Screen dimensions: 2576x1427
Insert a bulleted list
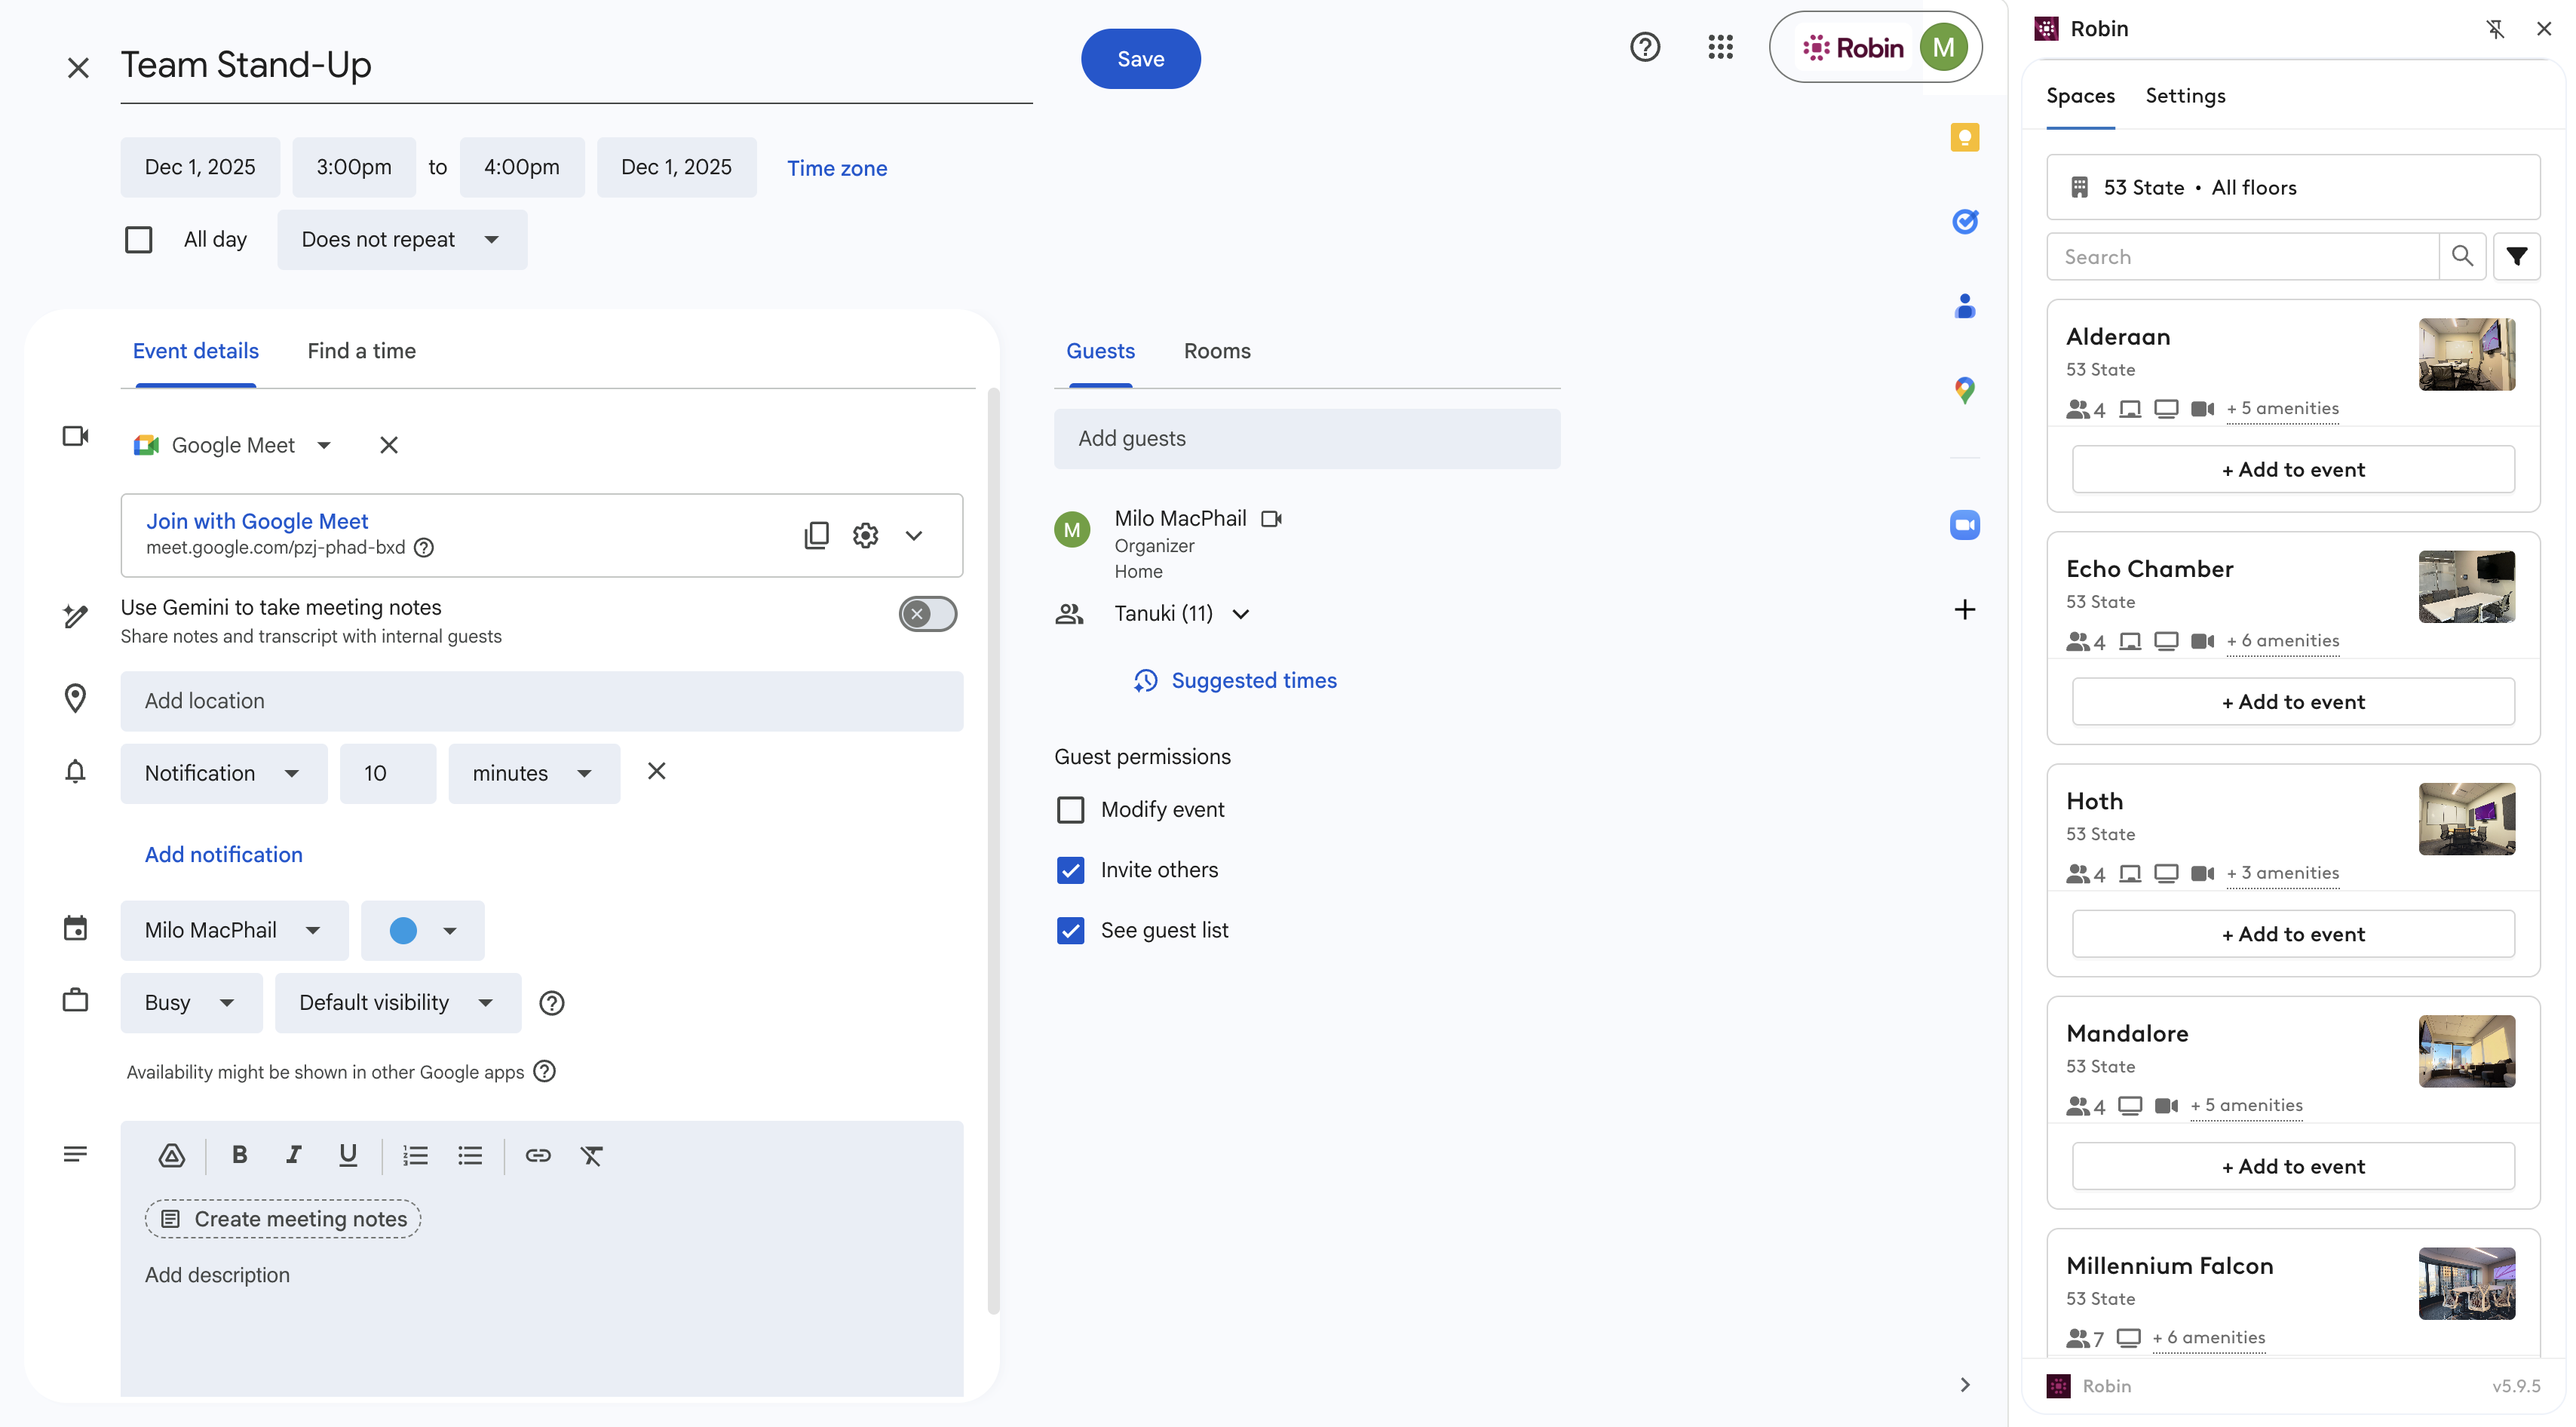point(470,1155)
